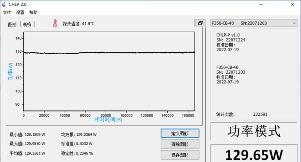
Task: Click the power curve line in the chart
Action: tap(110, 52)
